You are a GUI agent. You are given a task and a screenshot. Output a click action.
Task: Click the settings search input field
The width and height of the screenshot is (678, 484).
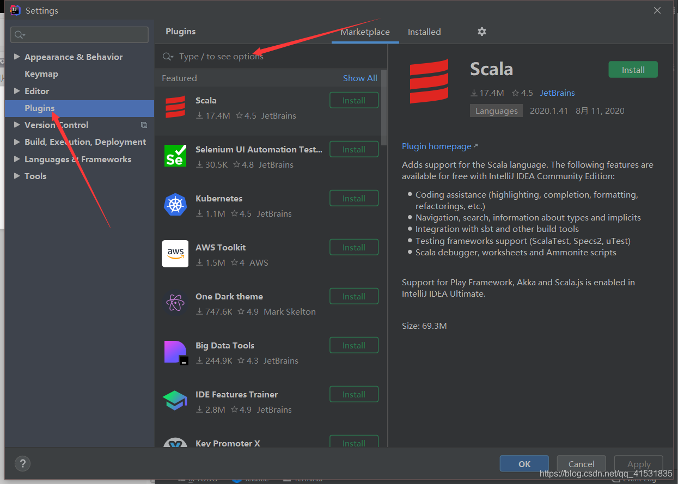[x=80, y=35]
